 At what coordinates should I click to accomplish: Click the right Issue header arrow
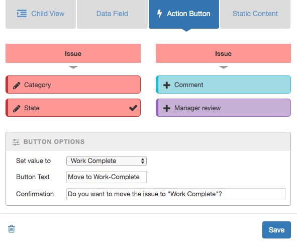pos(224,67)
